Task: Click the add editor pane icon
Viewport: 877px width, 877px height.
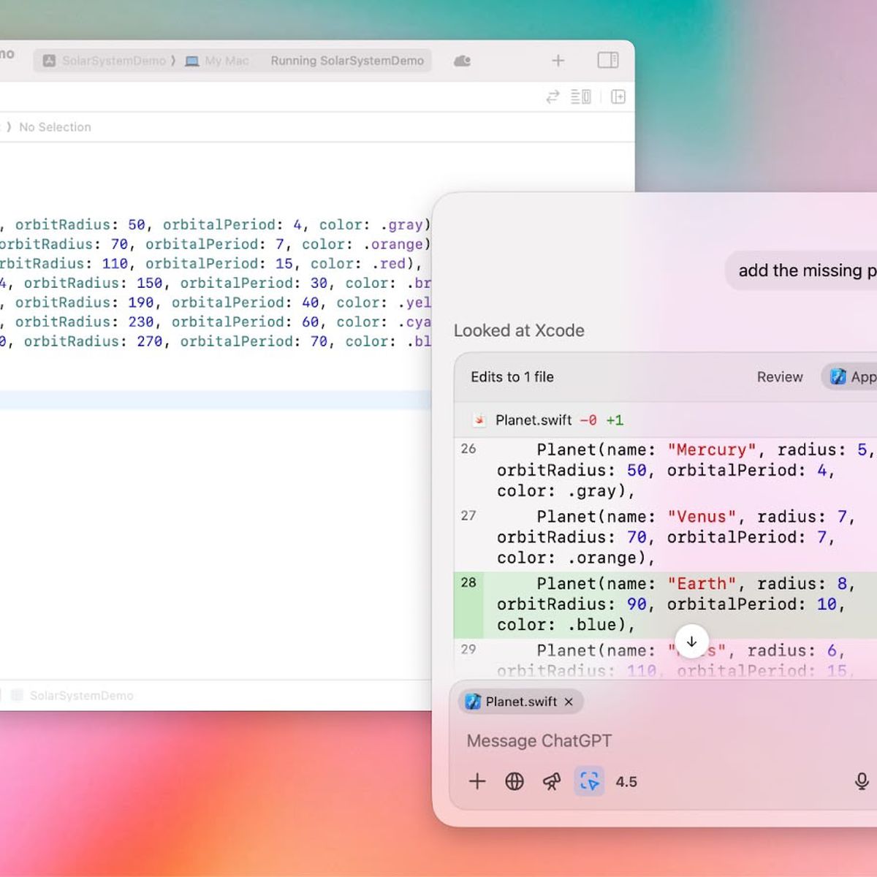Action: click(x=618, y=96)
